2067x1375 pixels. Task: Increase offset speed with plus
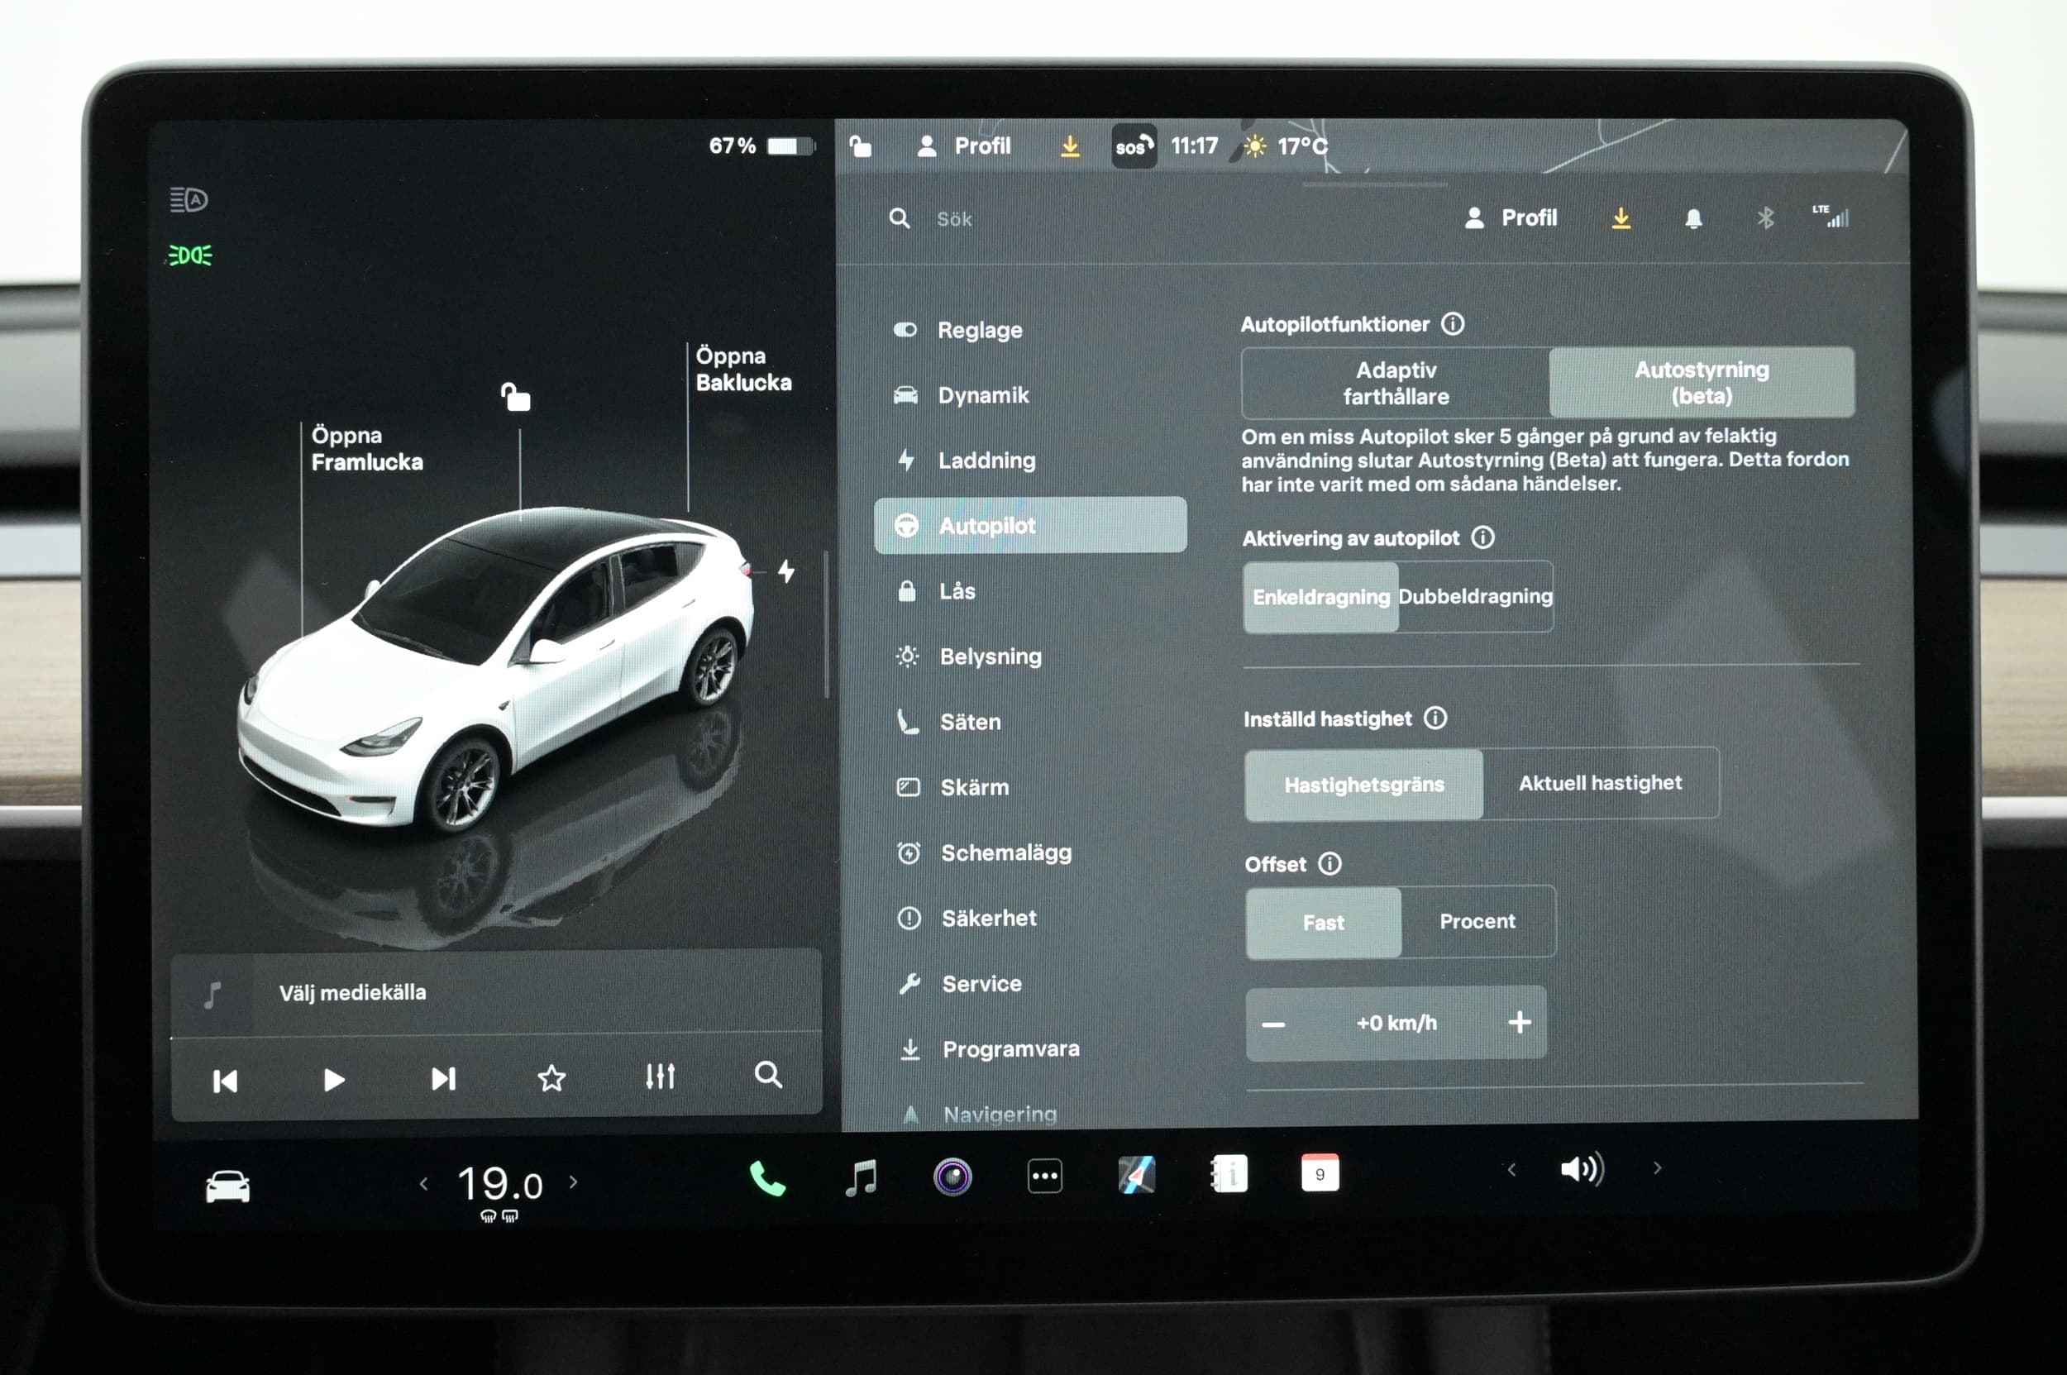[x=1520, y=1022]
